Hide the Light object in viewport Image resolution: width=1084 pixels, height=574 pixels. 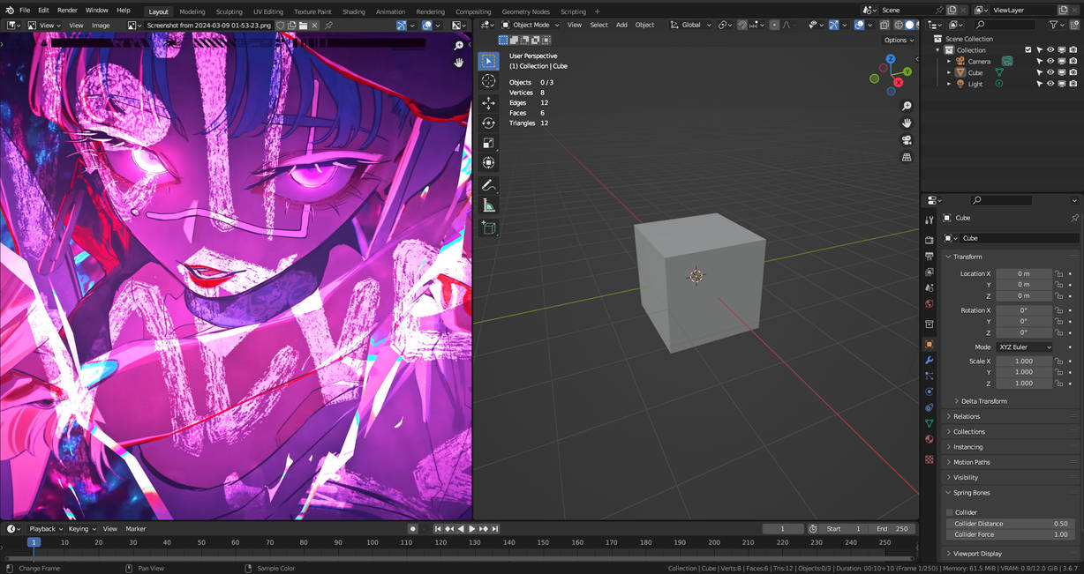[1050, 84]
